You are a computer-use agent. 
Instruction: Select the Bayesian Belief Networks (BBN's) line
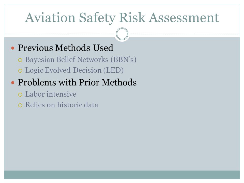(x=81, y=60)
